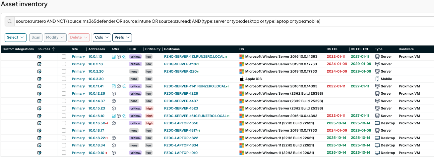Open the Delete dropdown
The image size is (434, 157).
(79, 37)
